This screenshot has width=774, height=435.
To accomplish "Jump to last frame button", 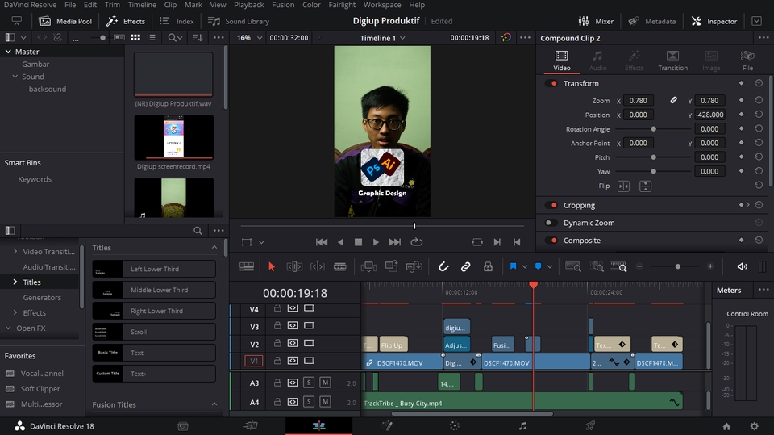I will tap(394, 242).
